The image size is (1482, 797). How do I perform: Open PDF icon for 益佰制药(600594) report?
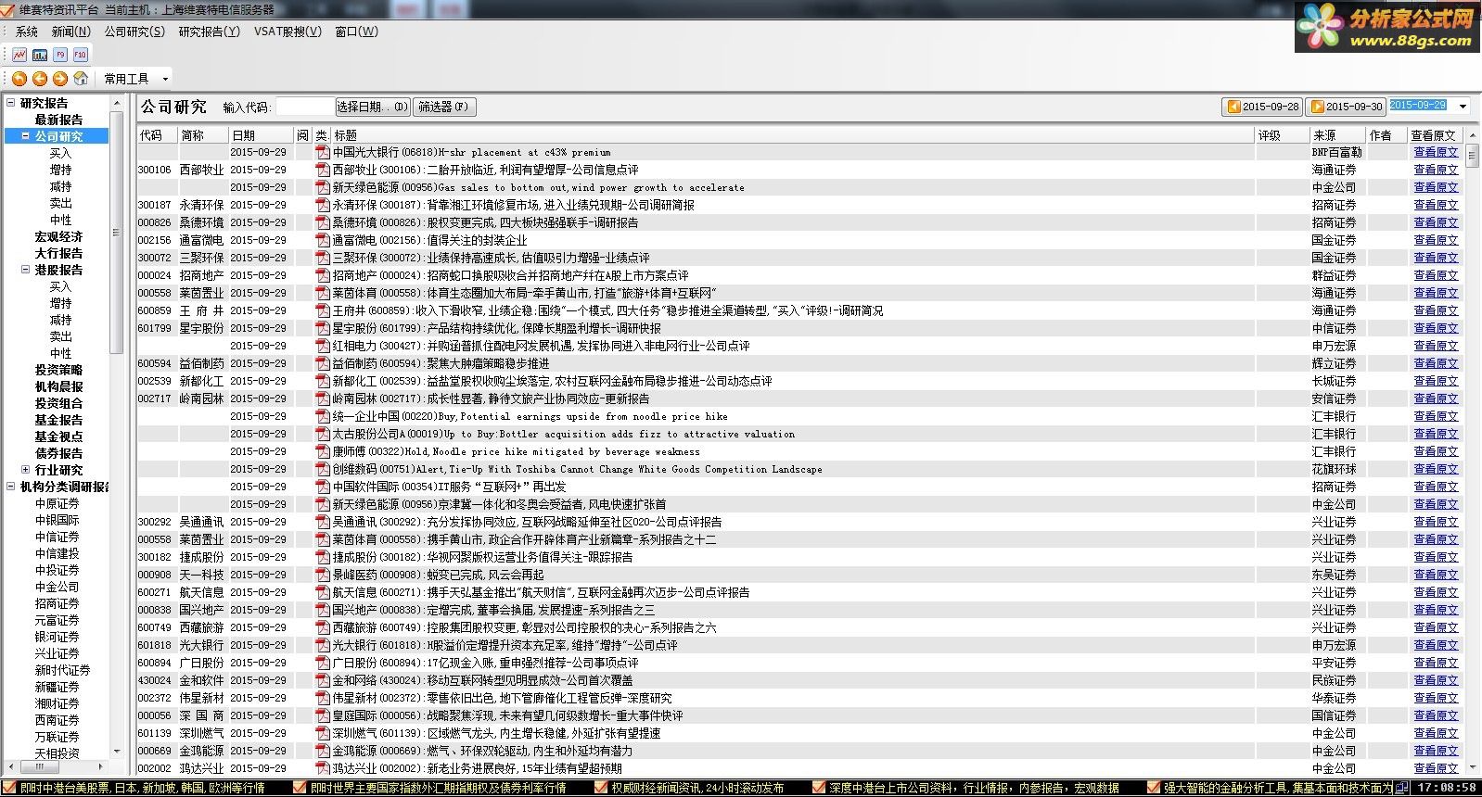[323, 363]
